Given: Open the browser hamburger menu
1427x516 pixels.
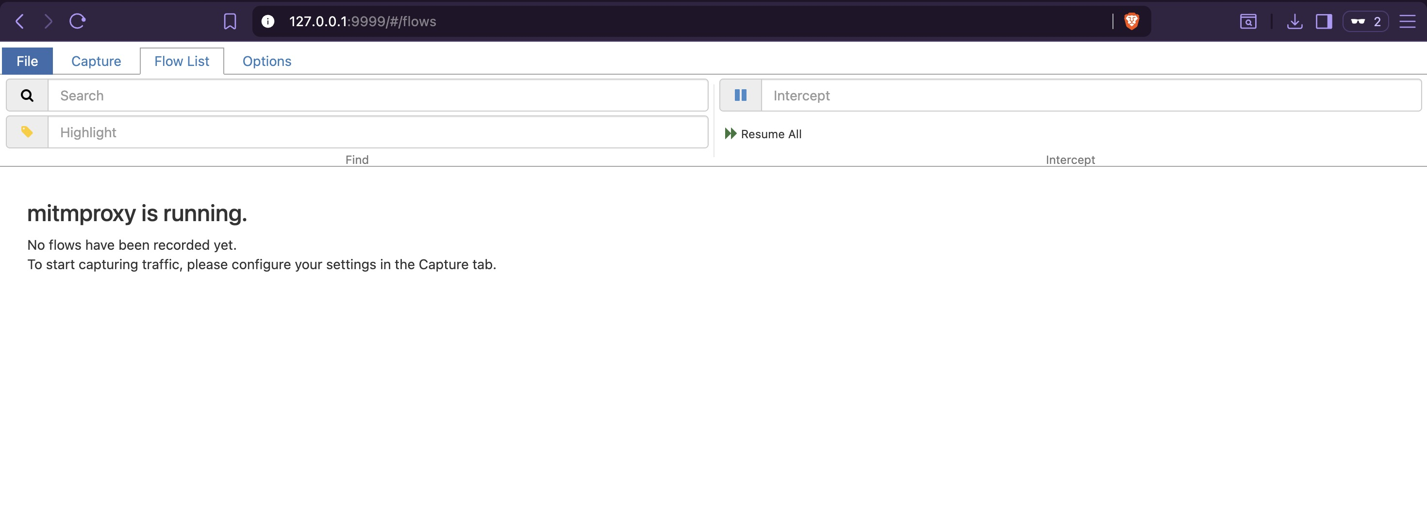Looking at the screenshot, I should (1408, 22).
